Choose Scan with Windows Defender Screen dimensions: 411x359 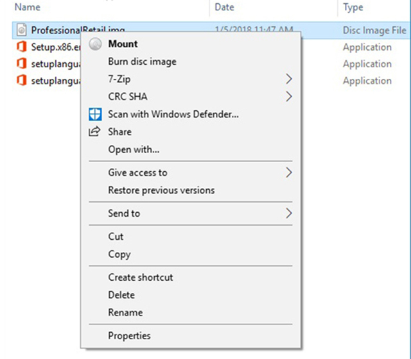[191, 114]
